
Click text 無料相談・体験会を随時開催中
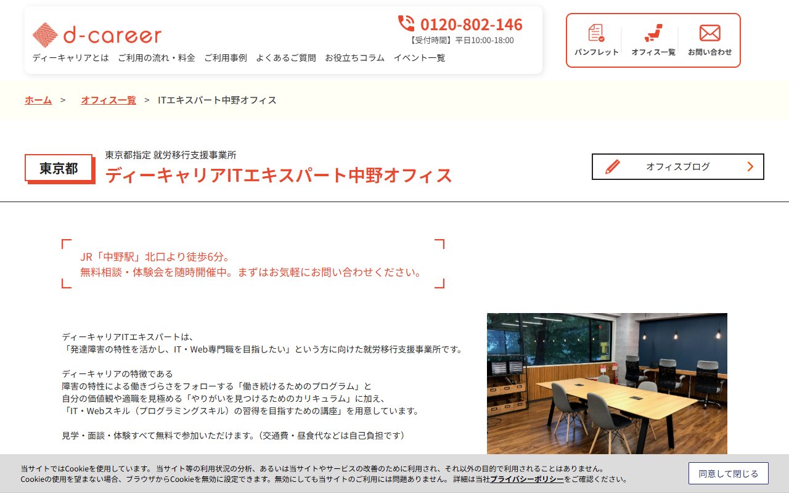(154, 272)
